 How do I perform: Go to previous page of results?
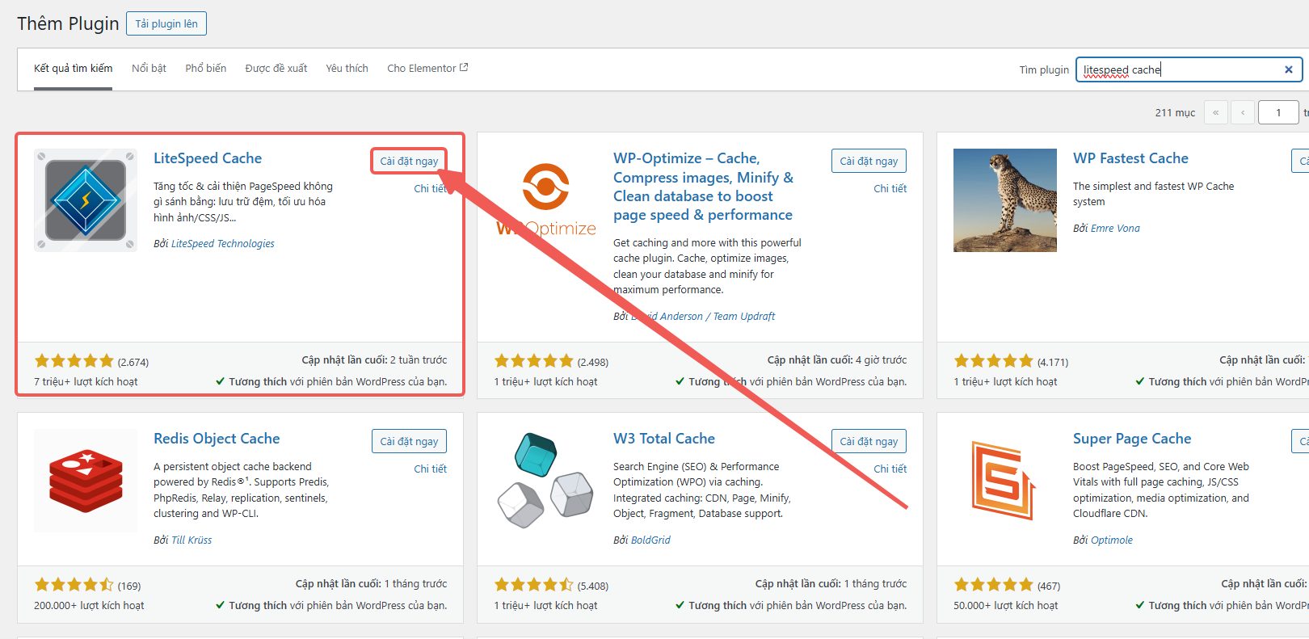[x=1243, y=112]
